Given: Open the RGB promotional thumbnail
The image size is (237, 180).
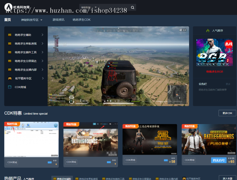Looking at the screenshot, I should tap(214, 52).
